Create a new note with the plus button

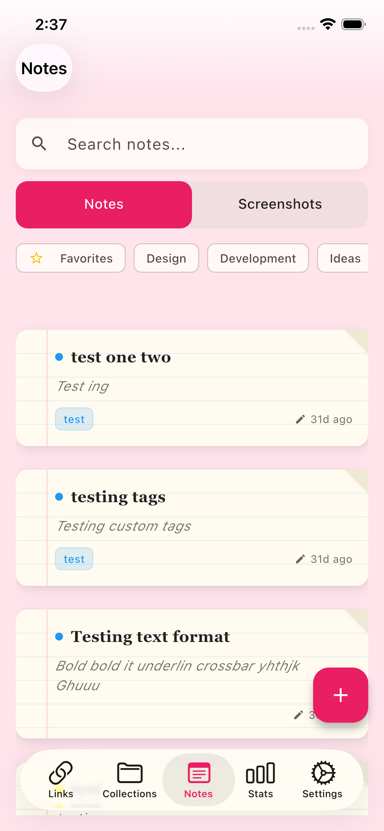(340, 695)
